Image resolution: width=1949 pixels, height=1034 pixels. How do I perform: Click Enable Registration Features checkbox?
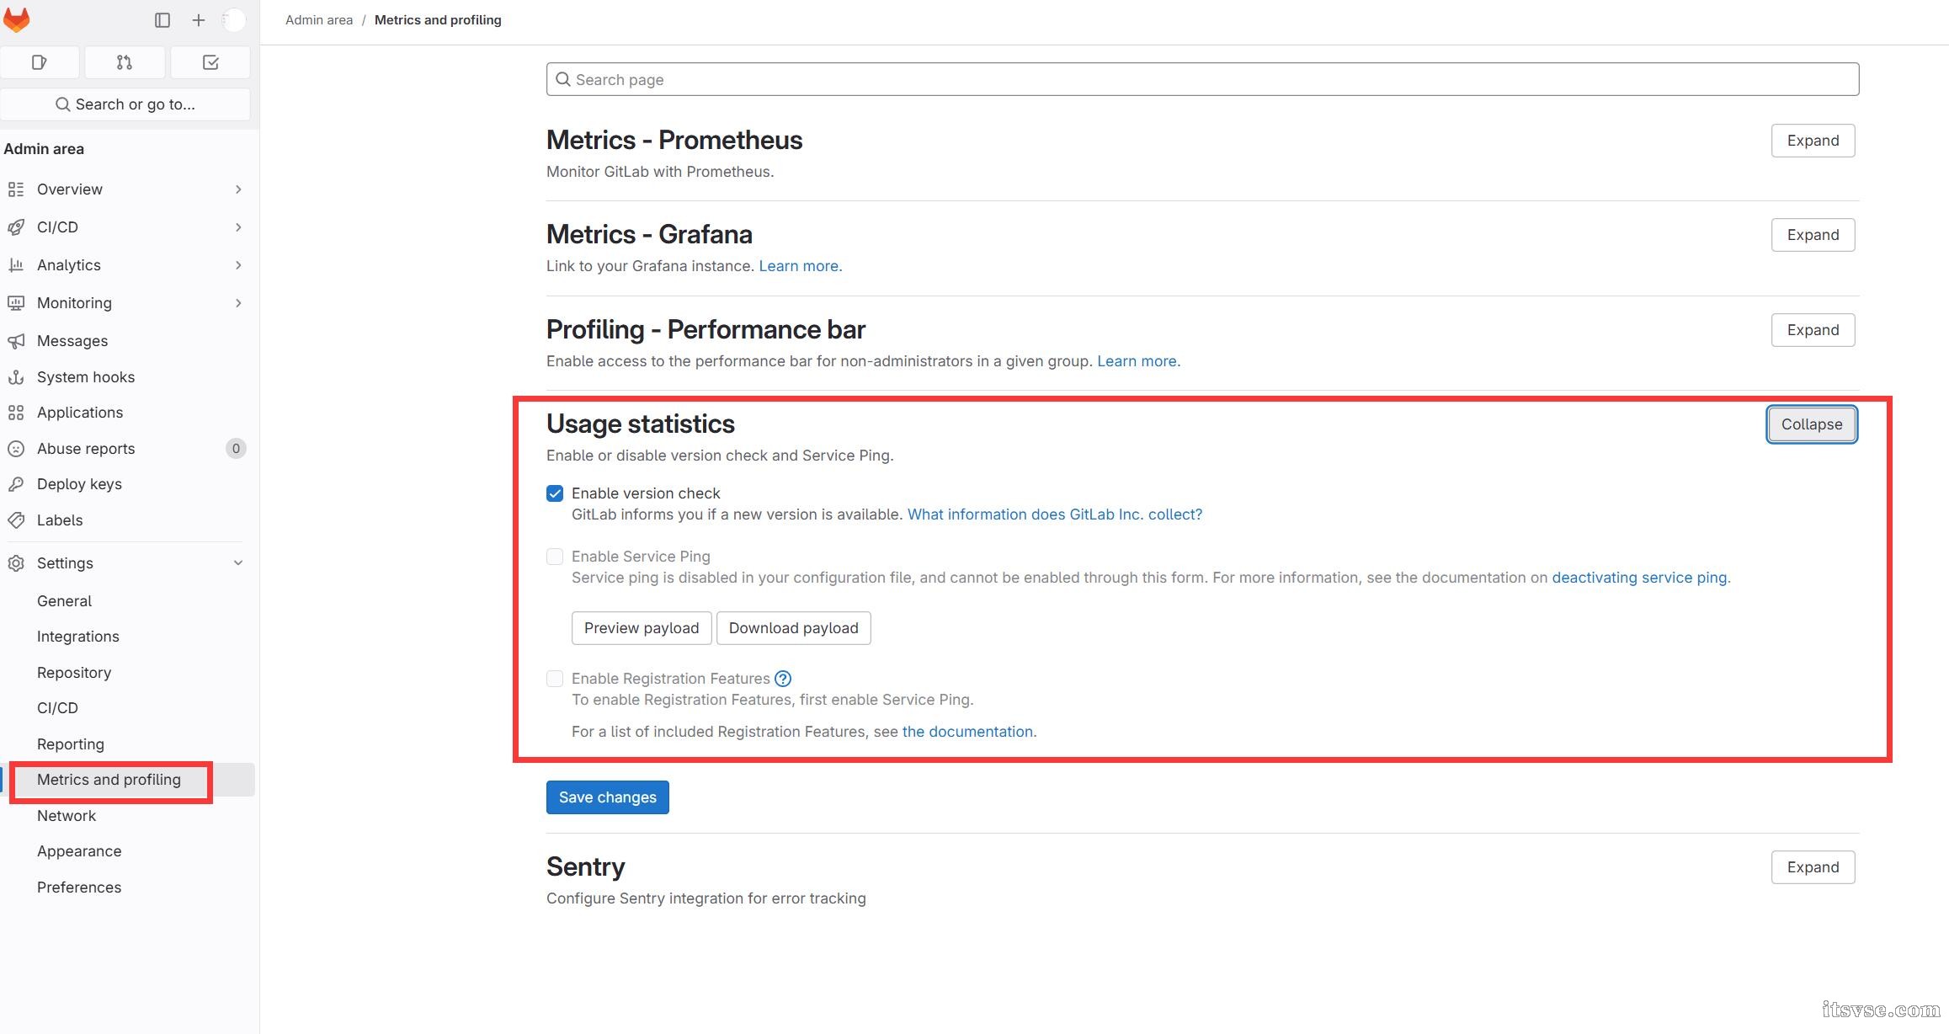[555, 679]
